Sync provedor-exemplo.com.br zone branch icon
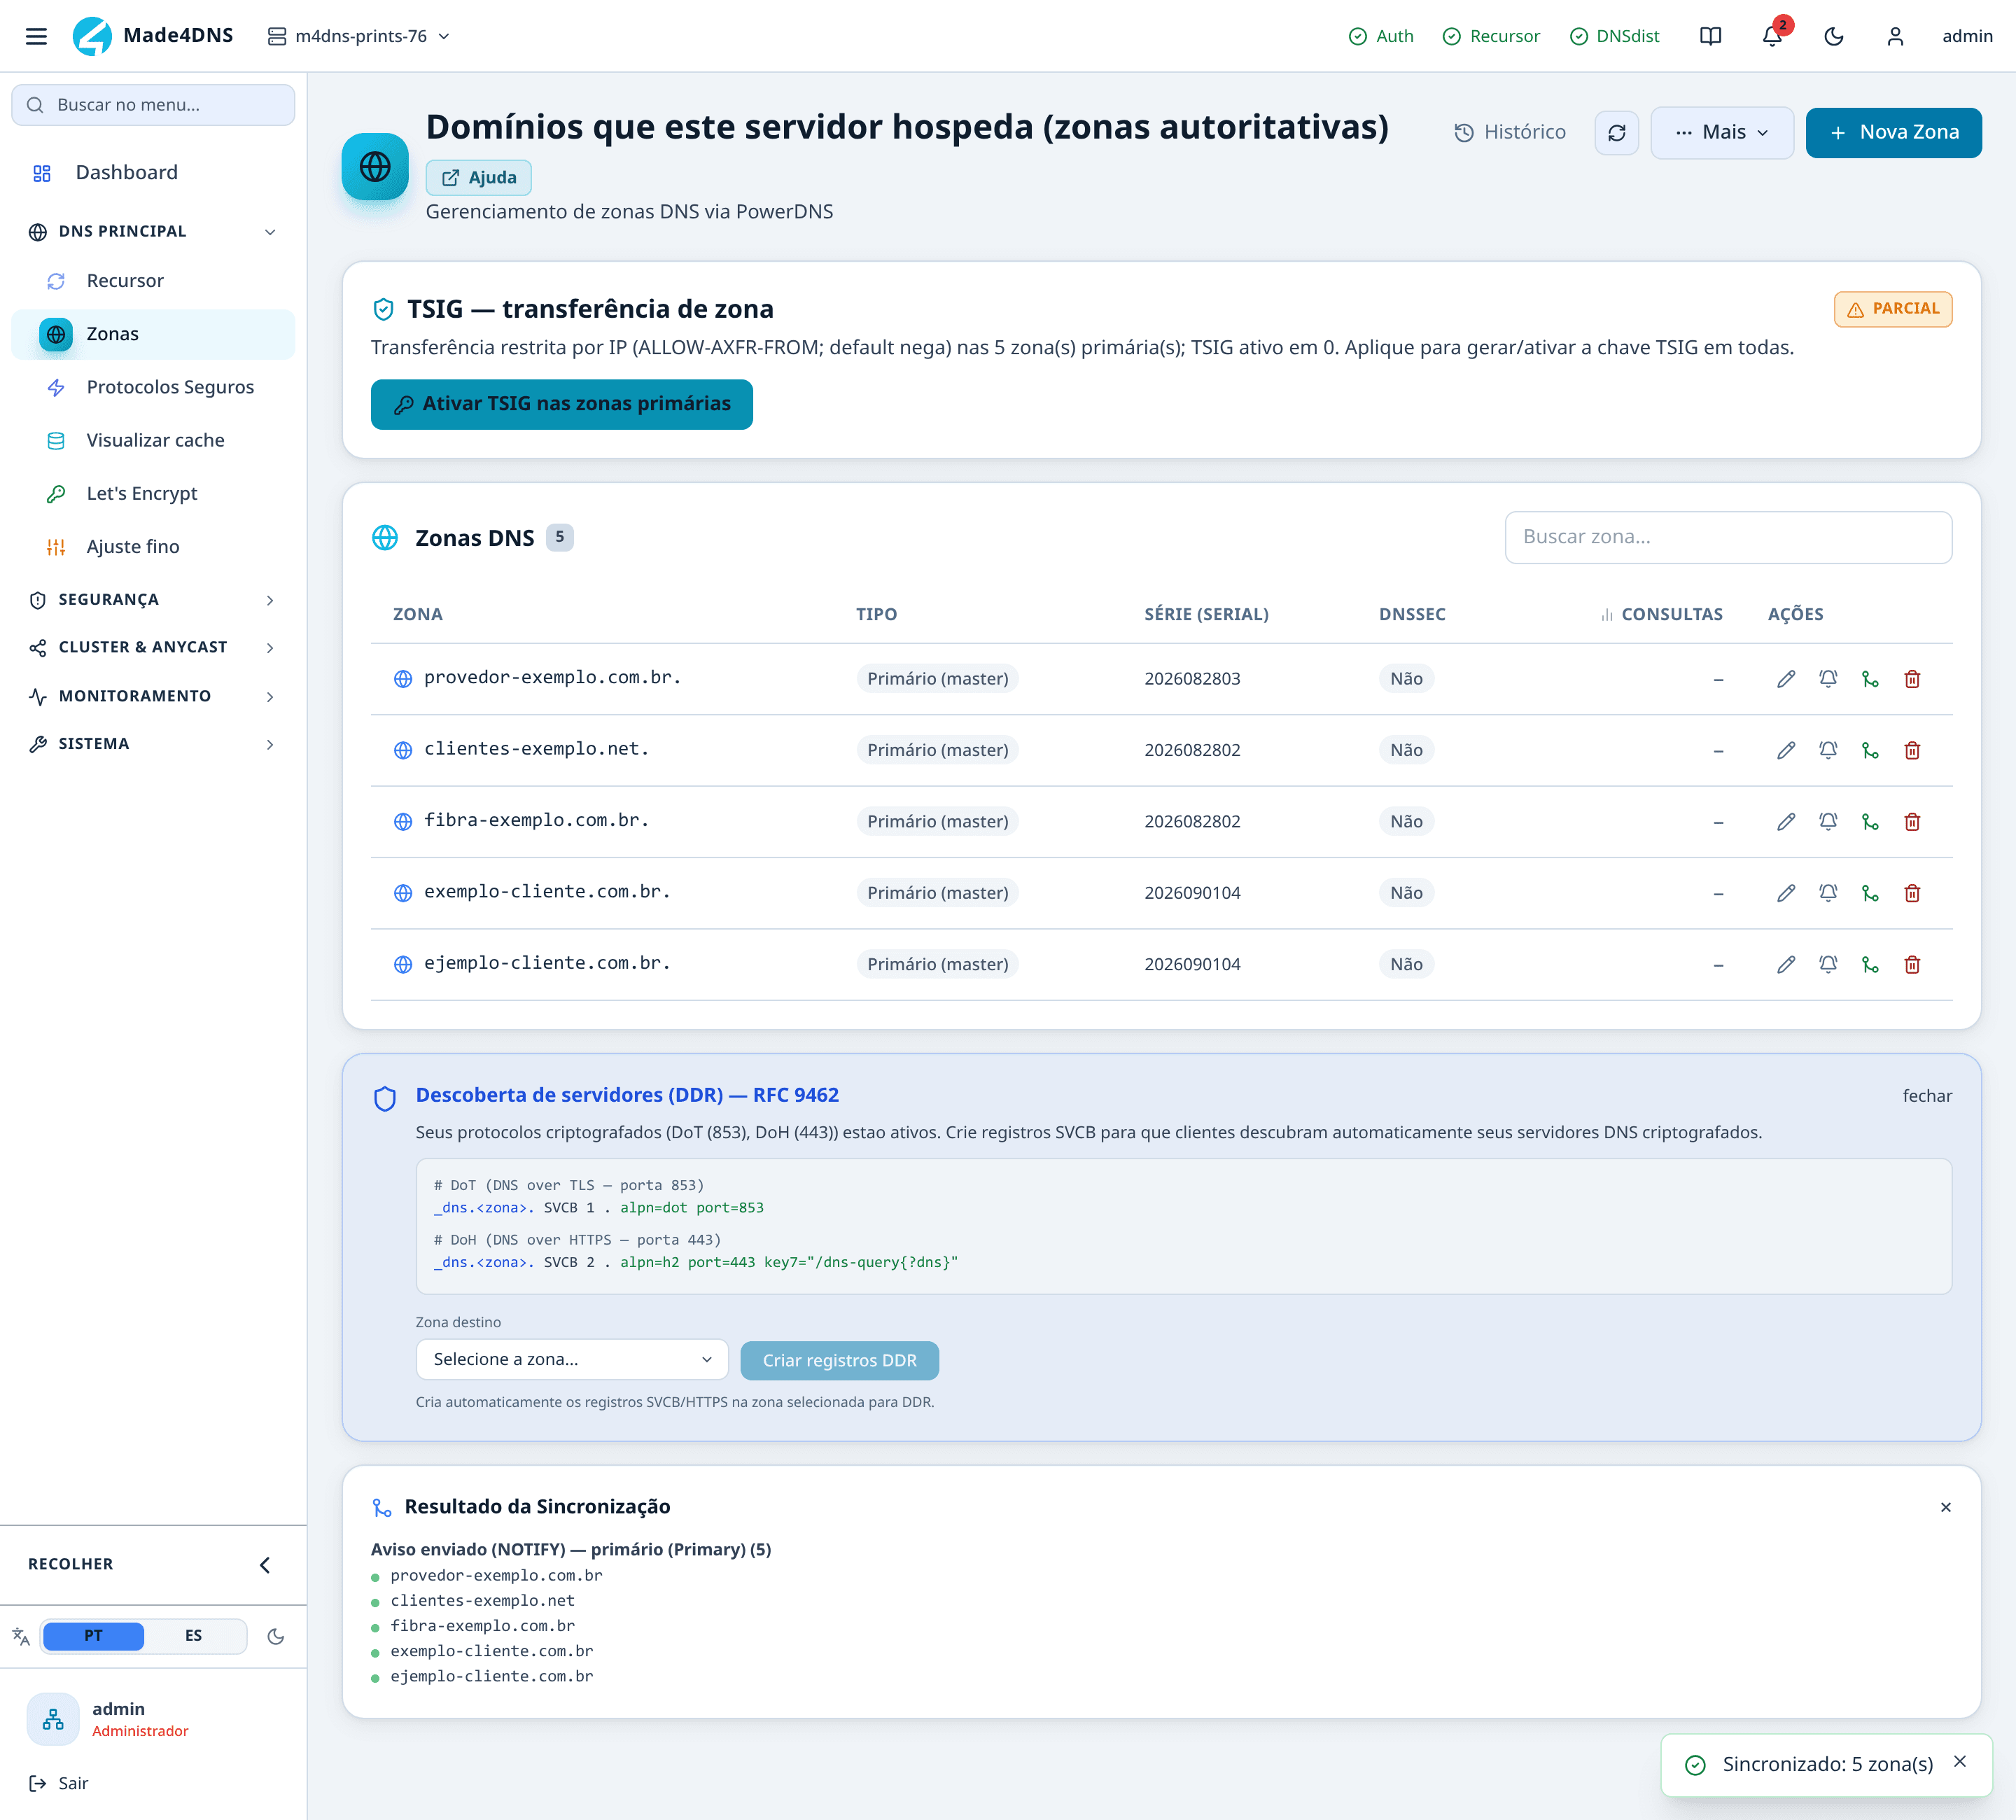The image size is (2016, 1820). (1870, 679)
